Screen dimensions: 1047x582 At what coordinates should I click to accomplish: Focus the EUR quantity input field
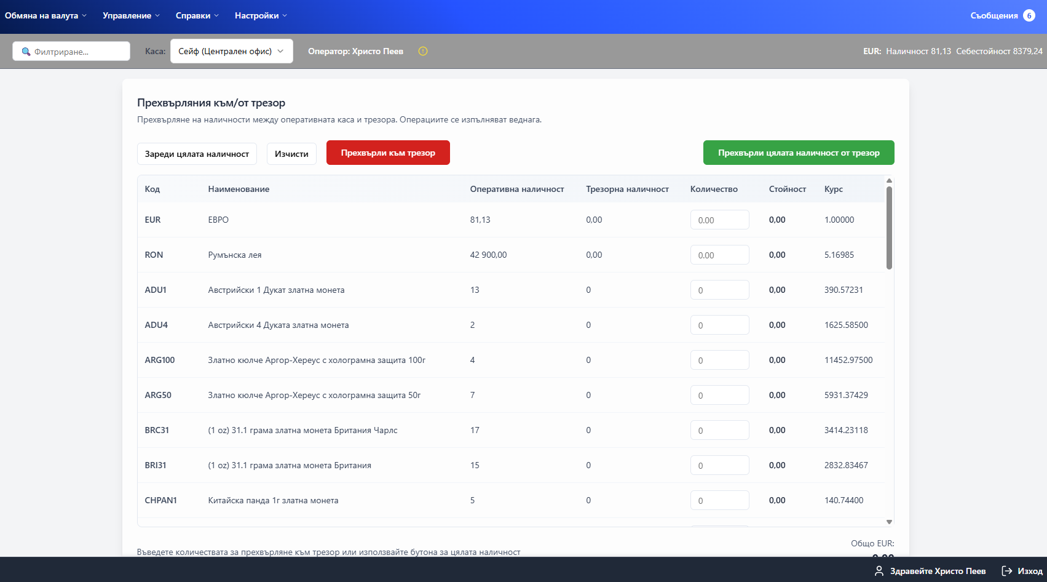[x=719, y=220]
